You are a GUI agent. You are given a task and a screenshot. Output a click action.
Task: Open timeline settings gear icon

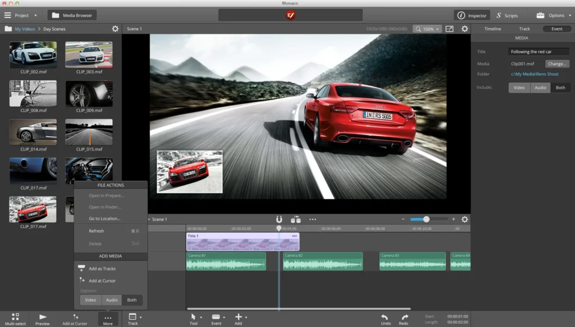pos(464,220)
